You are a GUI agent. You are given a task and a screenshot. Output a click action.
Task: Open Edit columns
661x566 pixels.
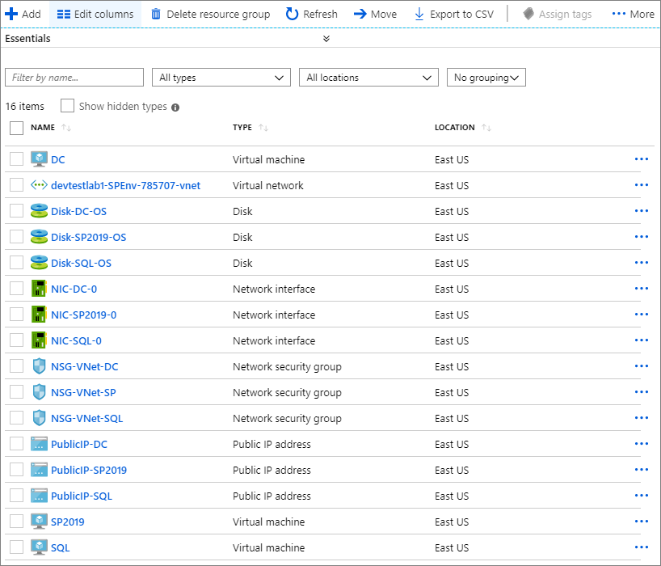[x=95, y=14]
